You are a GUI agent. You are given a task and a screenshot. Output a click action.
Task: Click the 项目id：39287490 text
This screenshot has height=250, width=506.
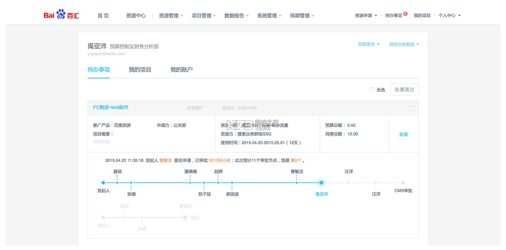click(239, 108)
